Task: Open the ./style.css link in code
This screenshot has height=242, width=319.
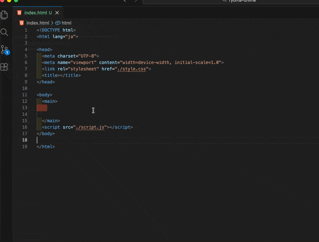Action: (132, 69)
